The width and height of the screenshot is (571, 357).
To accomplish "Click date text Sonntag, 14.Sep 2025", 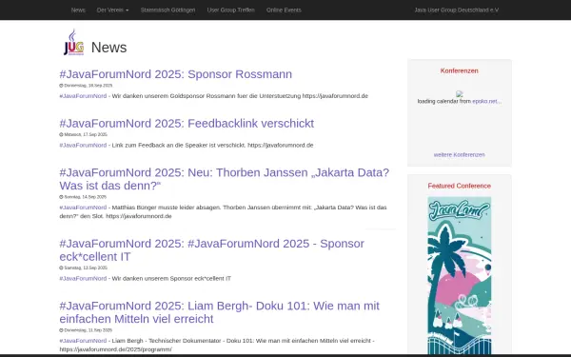I will 86,197.
